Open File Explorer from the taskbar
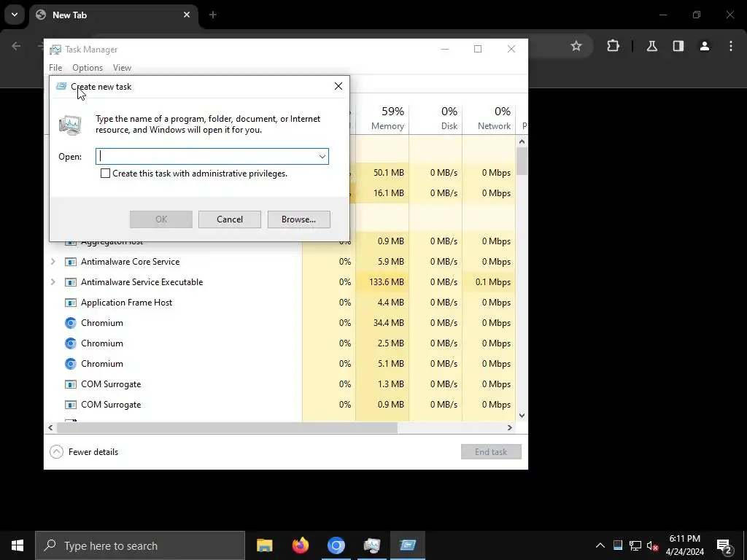The image size is (747, 560). coord(264,545)
